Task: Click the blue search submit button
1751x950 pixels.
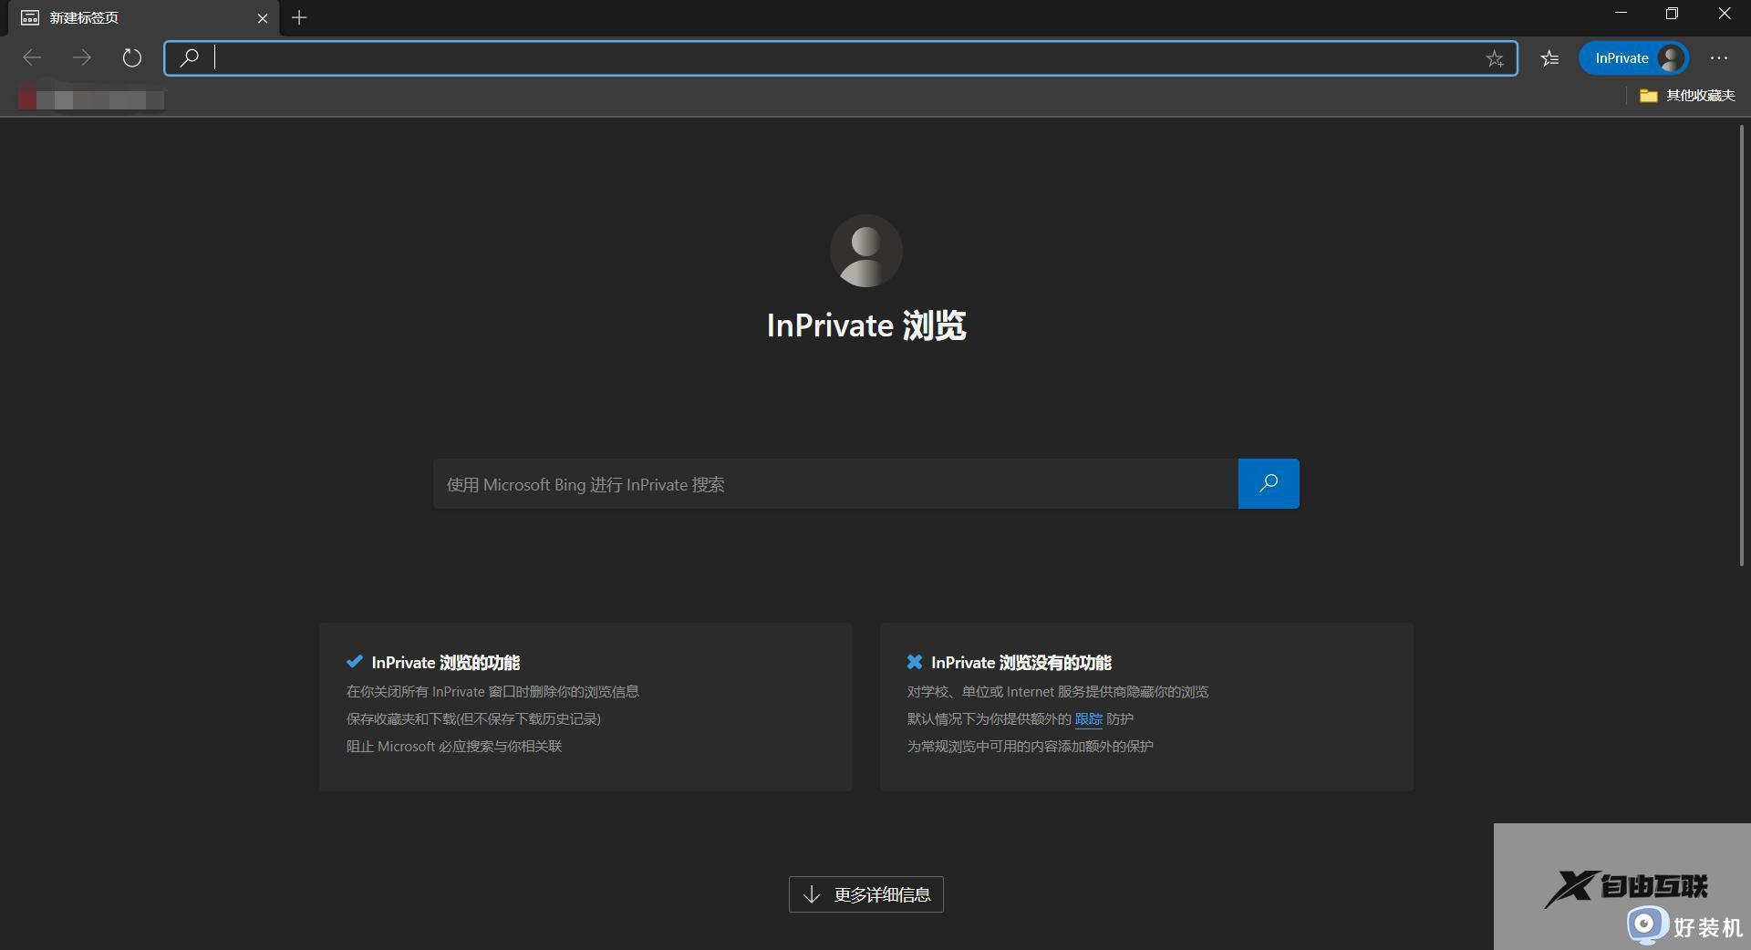Action: [x=1269, y=484]
